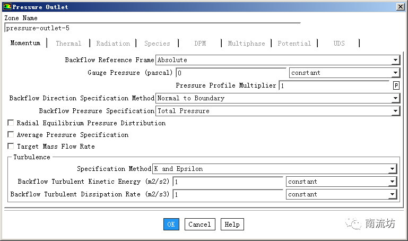408x241 pixels.
Task: Open turbulence Specification Method dropdown
Action: point(392,169)
